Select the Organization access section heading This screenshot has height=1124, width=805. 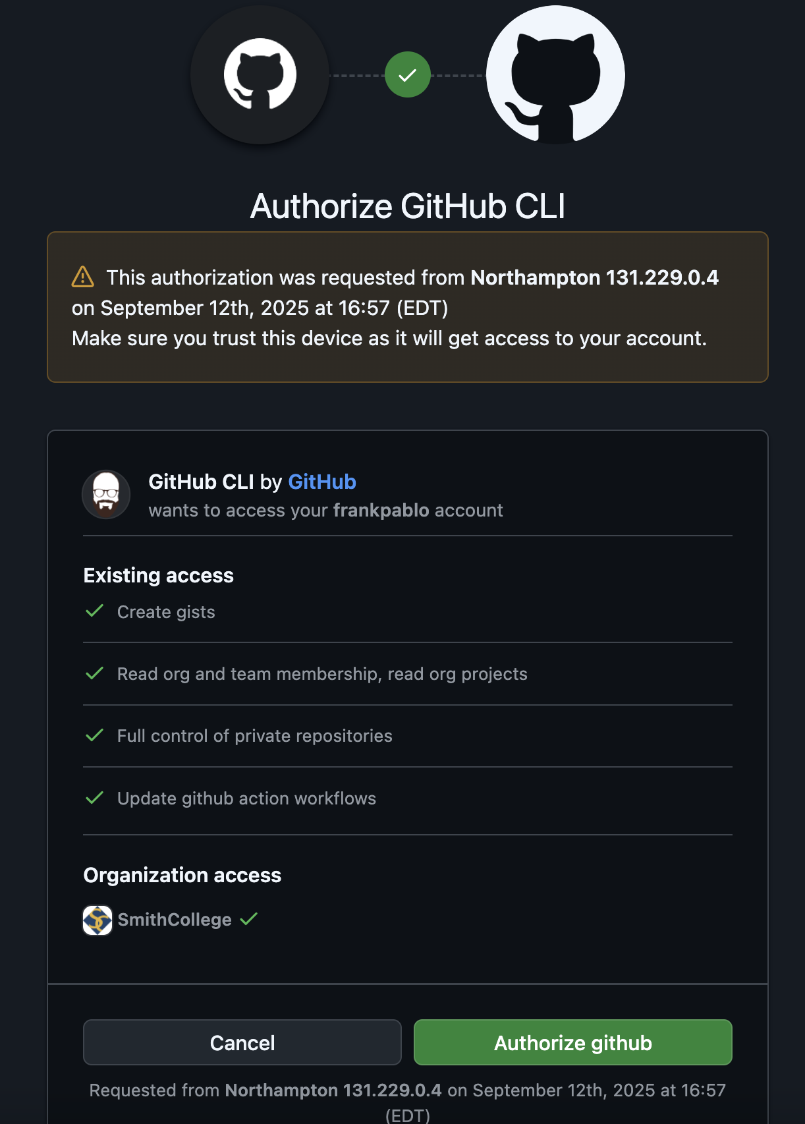pos(182,875)
